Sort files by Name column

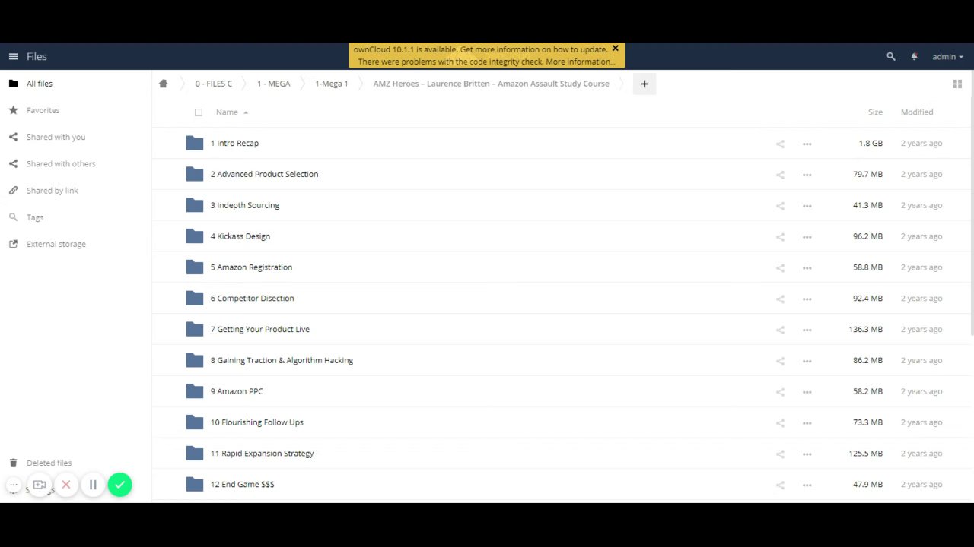227,112
